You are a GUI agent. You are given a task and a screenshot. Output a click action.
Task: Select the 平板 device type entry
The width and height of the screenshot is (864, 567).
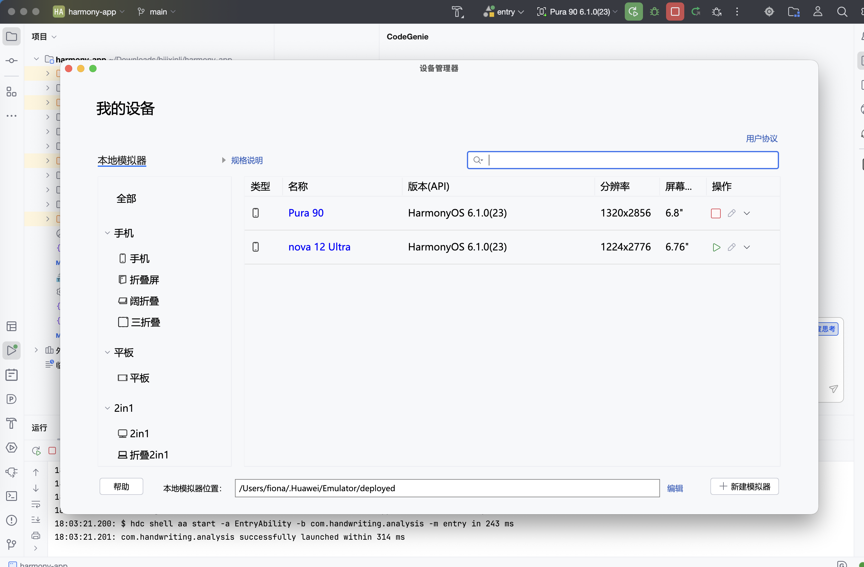click(x=134, y=378)
